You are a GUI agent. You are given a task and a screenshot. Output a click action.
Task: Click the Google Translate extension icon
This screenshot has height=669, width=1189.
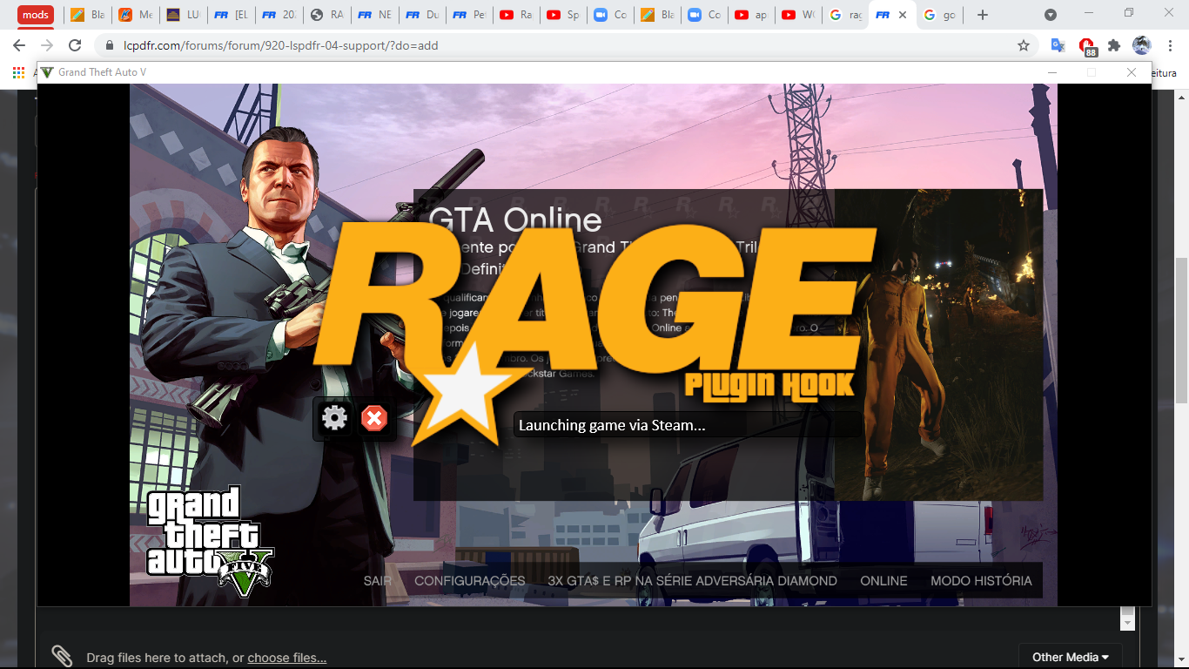click(x=1058, y=45)
